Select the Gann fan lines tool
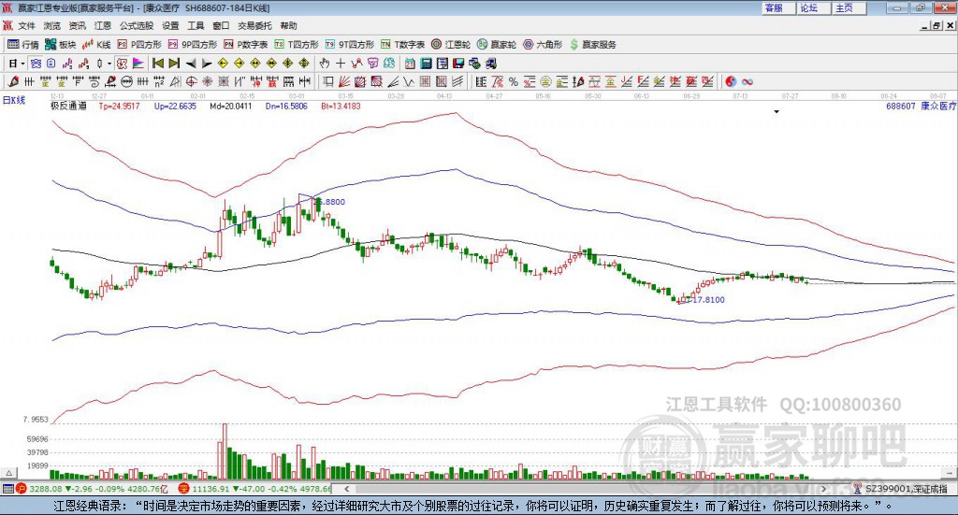The image size is (958, 515). pos(344,81)
